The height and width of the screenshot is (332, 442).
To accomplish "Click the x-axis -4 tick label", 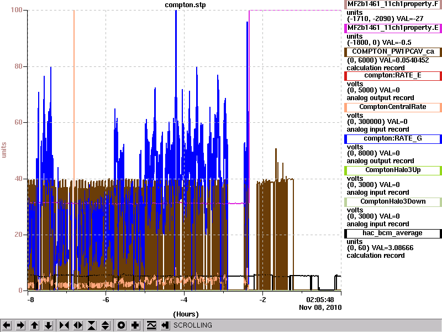I will (x=184, y=300).
